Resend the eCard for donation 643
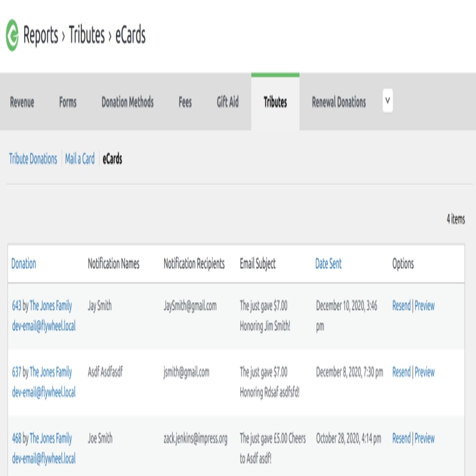Viewport: 476px width, 476px height. point(401,305)
